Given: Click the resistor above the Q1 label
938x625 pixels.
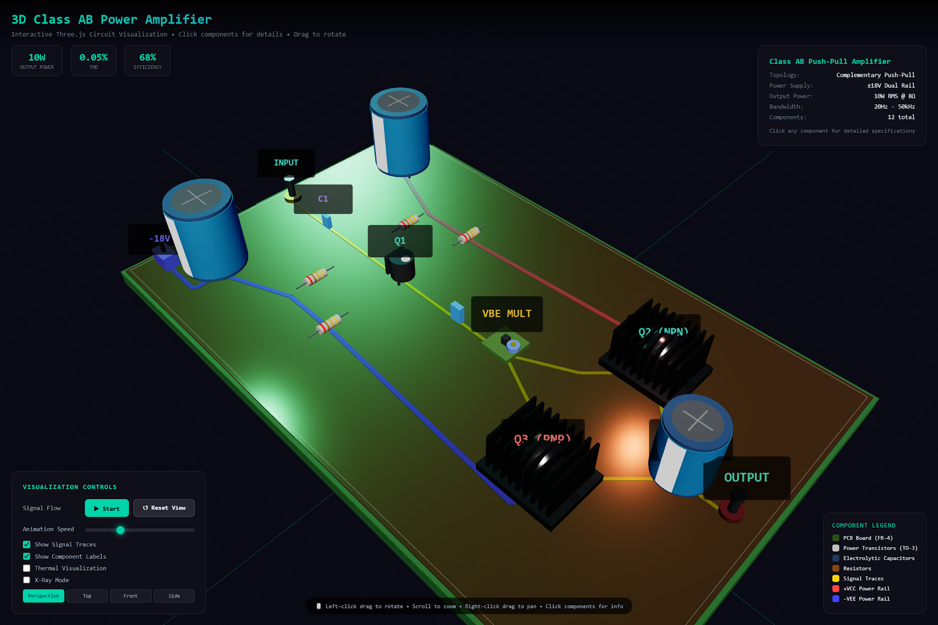Looking at the screenshot, I should tap(409, 221).
